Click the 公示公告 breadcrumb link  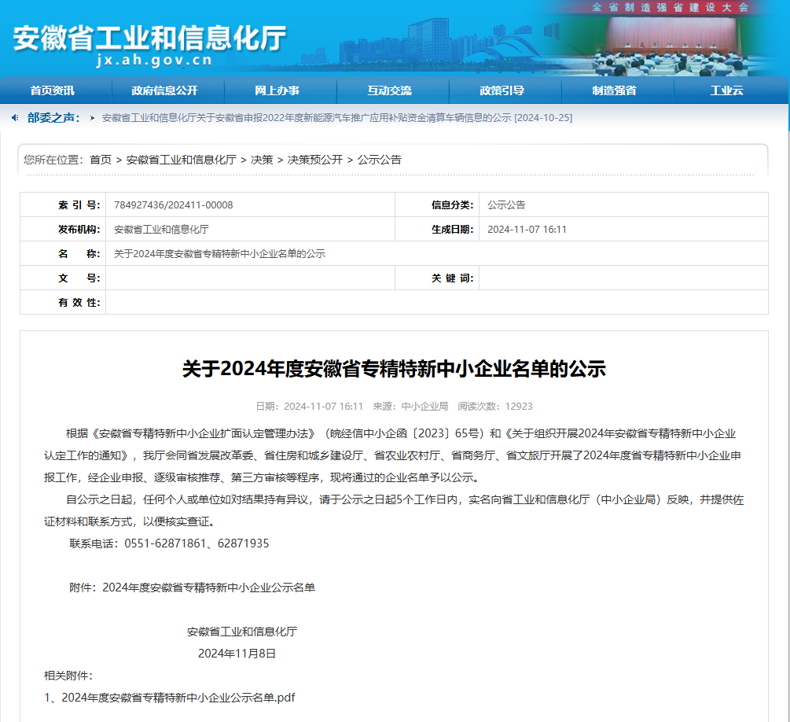tap(379, 160)
